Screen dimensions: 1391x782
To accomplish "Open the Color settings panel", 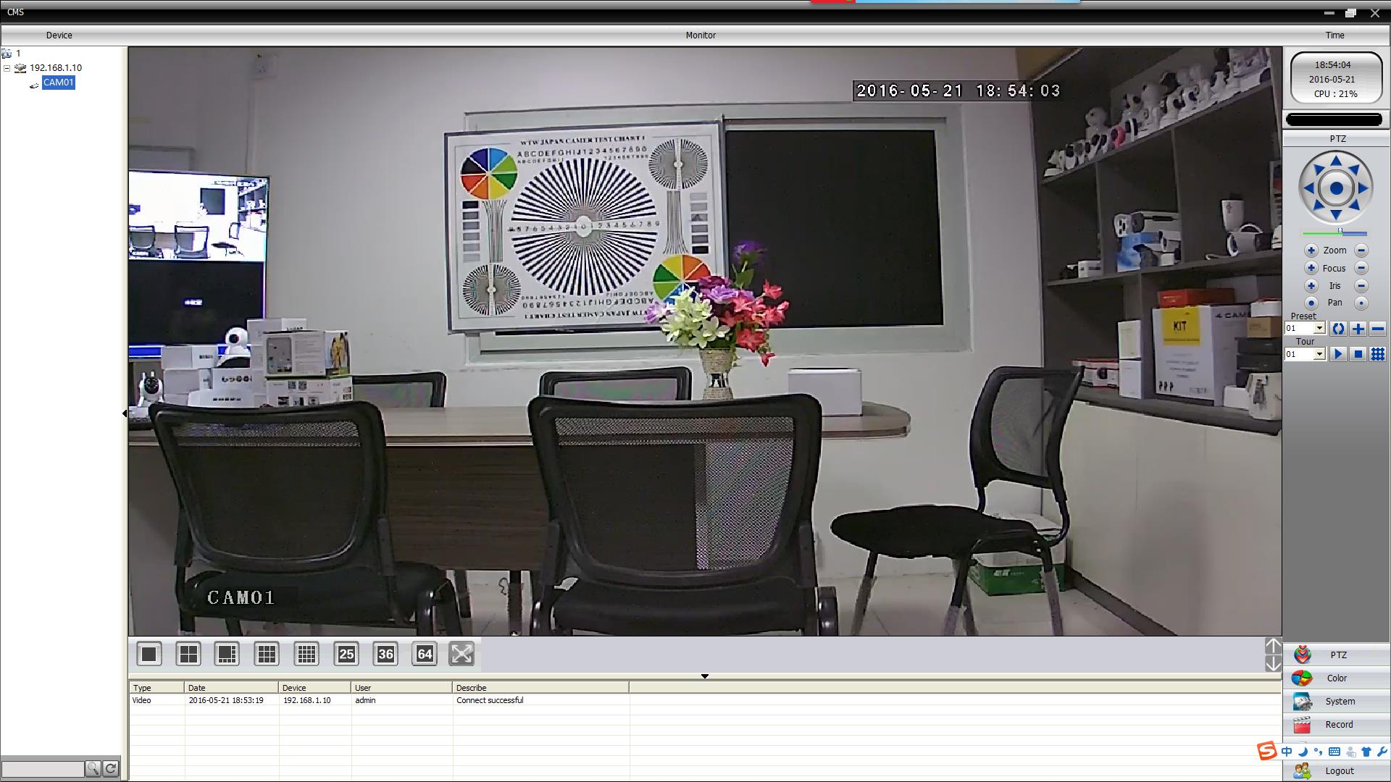I will click(x=1336, y=678).
